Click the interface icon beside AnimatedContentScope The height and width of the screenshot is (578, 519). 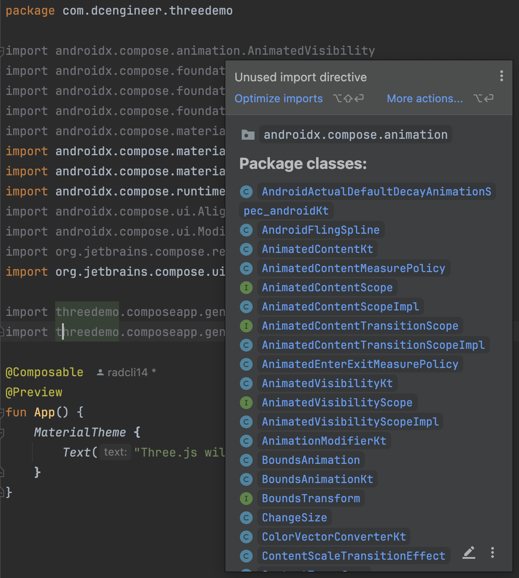246,288
